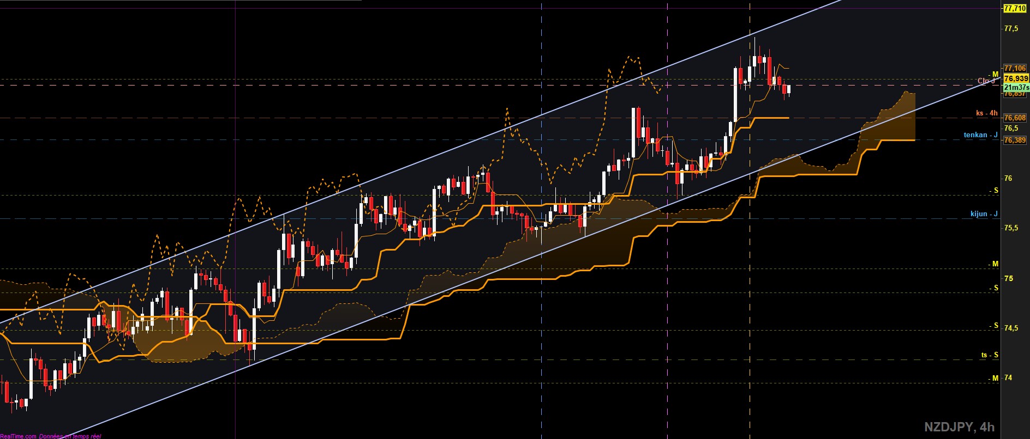Select the 74,5 price axis tick label
Viewport: 1030px width, 439px height.
tap(1011, 328)
